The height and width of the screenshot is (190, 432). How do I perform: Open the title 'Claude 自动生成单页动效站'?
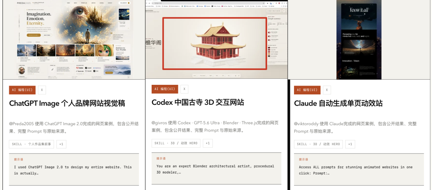[338, 103]
